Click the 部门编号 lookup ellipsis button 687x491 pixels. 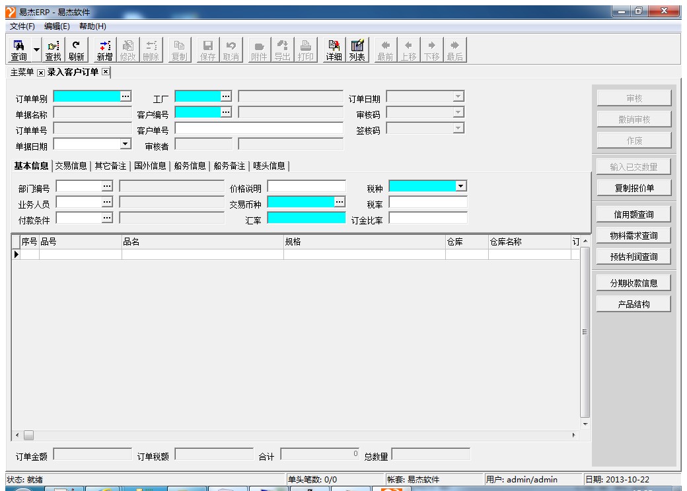(x=107, y=186)
